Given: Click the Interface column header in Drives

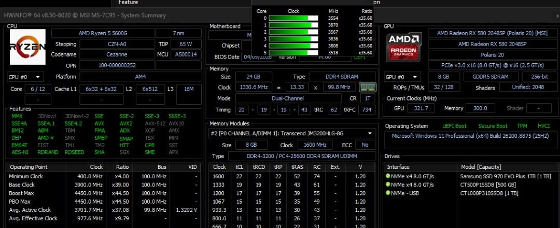Looking at the screenshot, I should coord(420,167).
